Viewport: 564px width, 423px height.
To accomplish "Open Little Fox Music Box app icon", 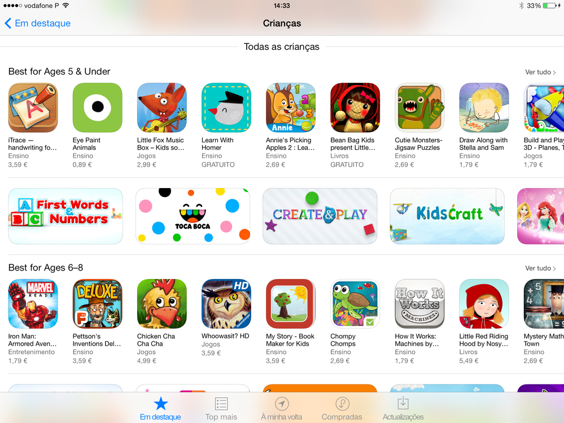I will point(161,107).
